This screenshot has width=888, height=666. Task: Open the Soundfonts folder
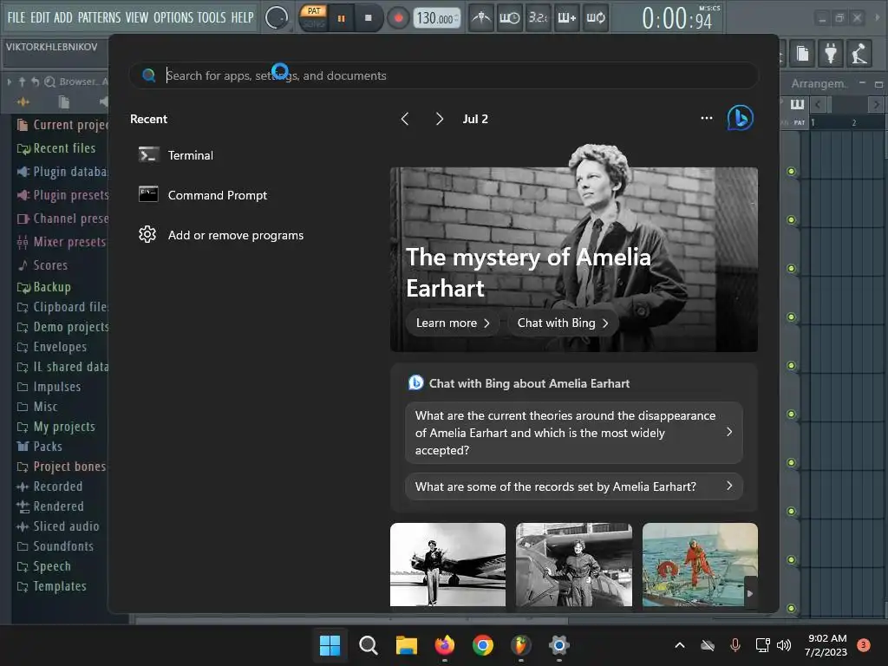click(x=55, y=546)
